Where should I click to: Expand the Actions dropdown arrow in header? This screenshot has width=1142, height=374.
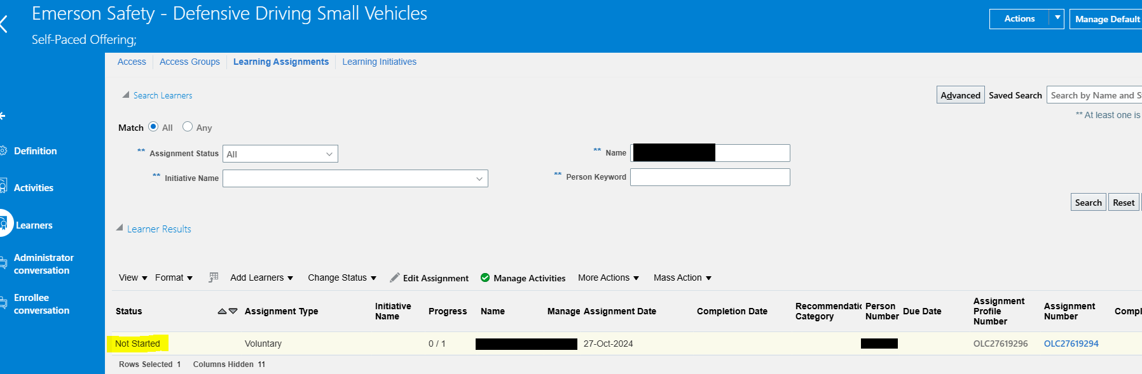(1057, 18)
